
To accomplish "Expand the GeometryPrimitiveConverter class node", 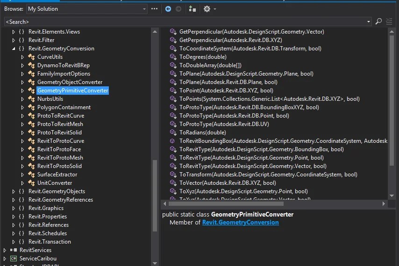I will pyautogui.click(x=22, y=91).
